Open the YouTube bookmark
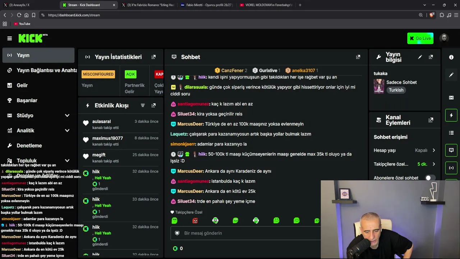This screenshot has width=460, height=259. (22, 24)
